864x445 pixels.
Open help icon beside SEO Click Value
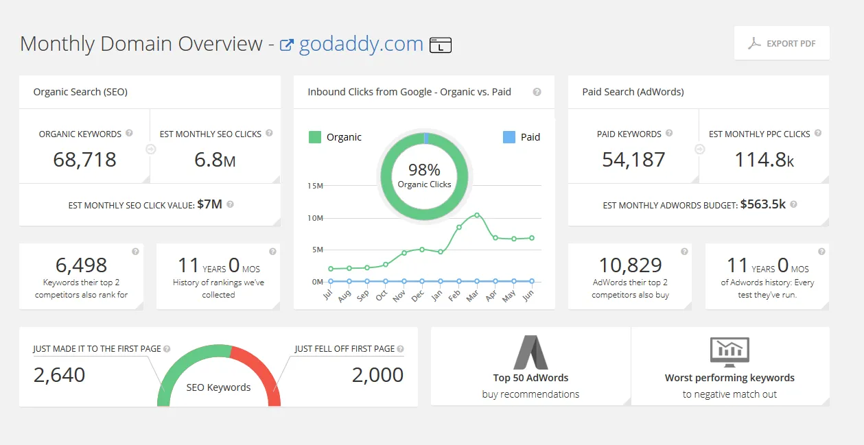(x=230, y=204)
